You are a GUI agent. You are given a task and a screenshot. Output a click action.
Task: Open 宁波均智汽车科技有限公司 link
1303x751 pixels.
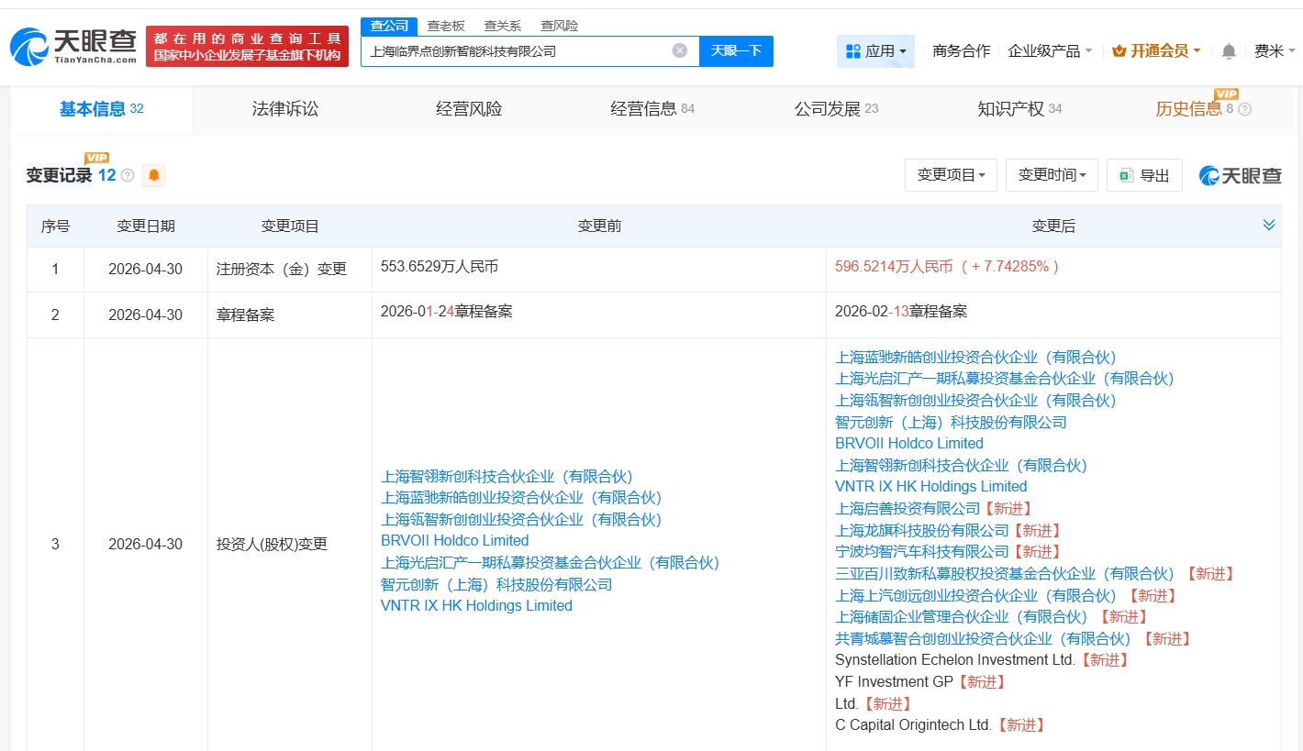pos(922,551)
